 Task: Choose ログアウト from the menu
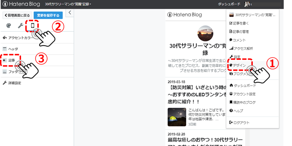[253, 122]
